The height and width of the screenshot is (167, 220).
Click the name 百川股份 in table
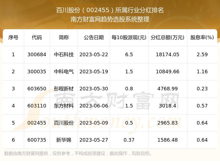pos(64,123)
